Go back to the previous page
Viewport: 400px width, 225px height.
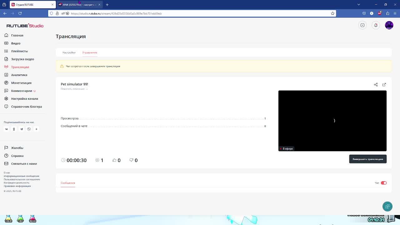tap(5, 13)
